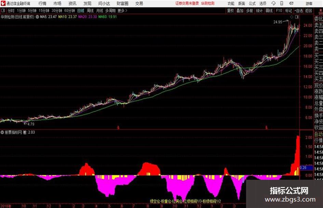Click the 证券交易未登录 login link

click(x=187, y=3)
